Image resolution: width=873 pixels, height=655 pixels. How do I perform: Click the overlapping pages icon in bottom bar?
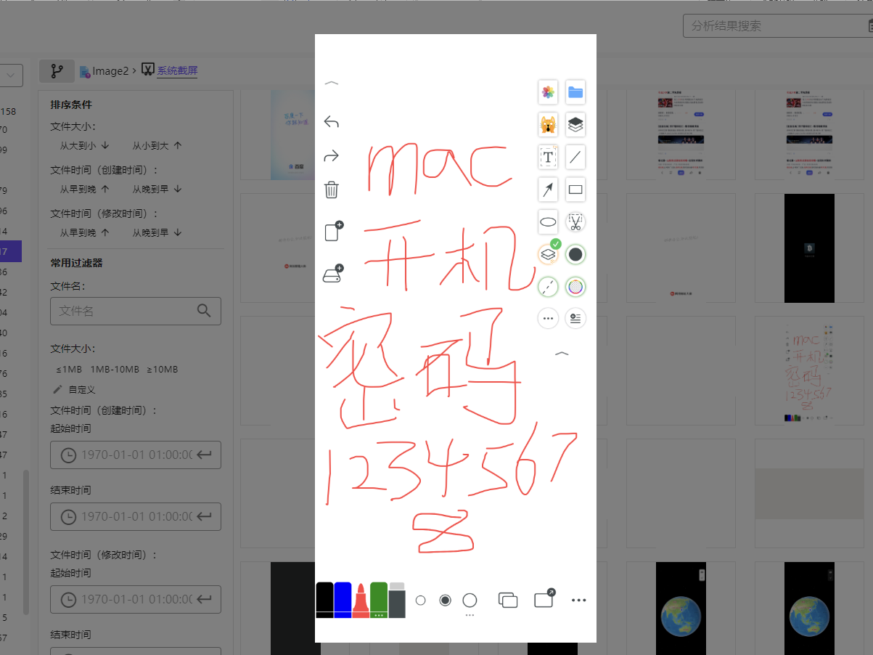pos(508,601)
